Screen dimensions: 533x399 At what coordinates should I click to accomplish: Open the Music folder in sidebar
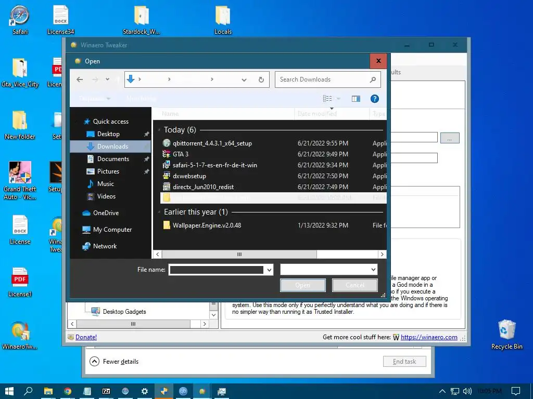point(105,184)
